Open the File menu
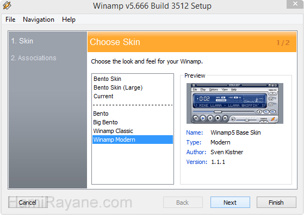Screen dimensions: 304x215 (10, 20)
